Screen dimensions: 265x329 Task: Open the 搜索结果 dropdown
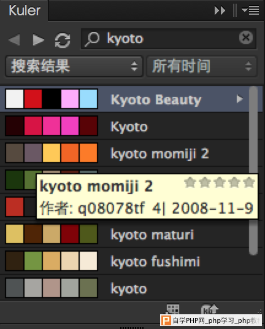click(74, 66)
